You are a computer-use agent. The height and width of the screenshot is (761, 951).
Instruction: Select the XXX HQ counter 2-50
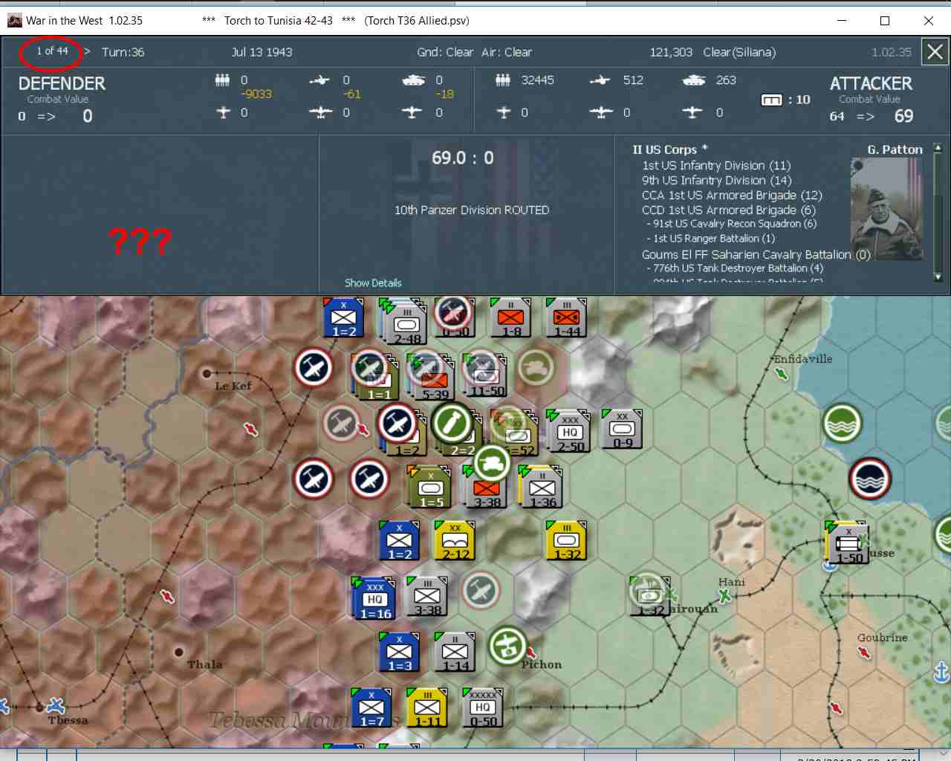click(x=570, y=431)
